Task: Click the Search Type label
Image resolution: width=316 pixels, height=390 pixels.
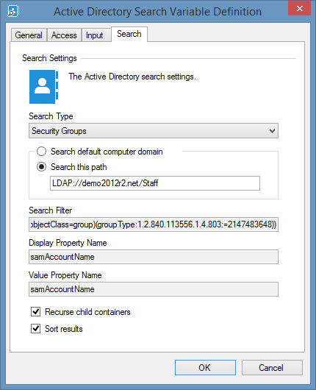Action: 51,116
